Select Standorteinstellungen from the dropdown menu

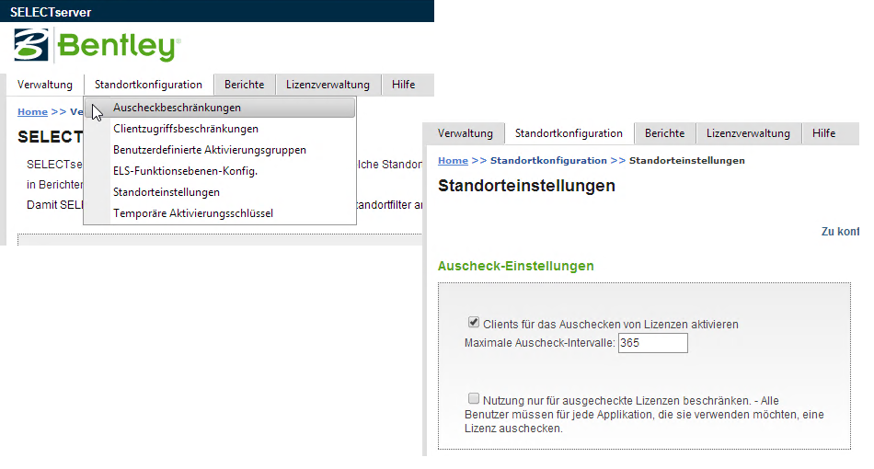pos(220,192)
